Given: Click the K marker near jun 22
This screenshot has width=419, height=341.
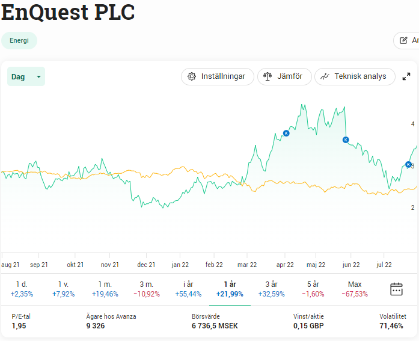Looking at the screenshot, I should click(x=346, y=140).
